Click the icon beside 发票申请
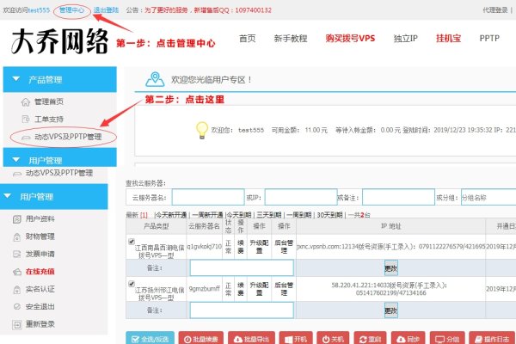 click(17, 255)
